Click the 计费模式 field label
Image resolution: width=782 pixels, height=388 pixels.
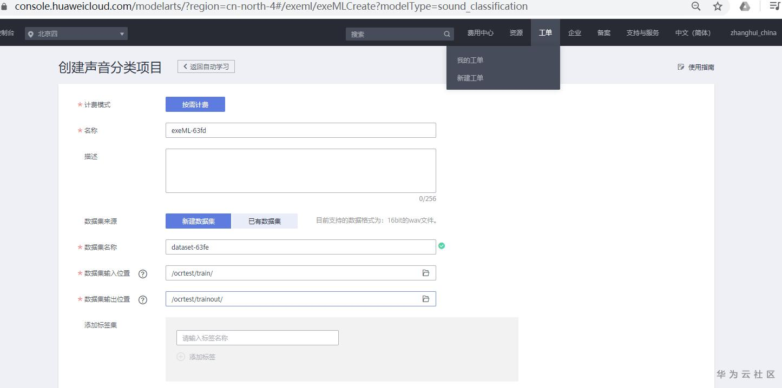[x=97, y=105]
